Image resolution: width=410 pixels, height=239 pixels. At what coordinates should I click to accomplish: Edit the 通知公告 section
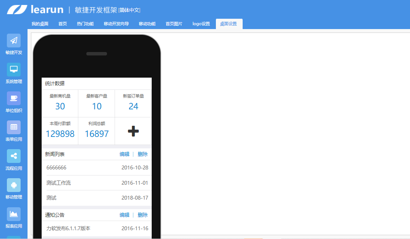125,215
